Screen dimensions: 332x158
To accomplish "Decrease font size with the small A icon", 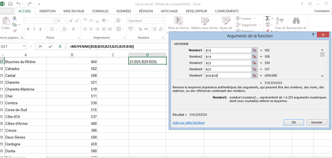I will (78, 21).
